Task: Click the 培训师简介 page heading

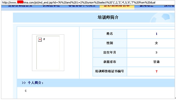Action: click(108, 17)
